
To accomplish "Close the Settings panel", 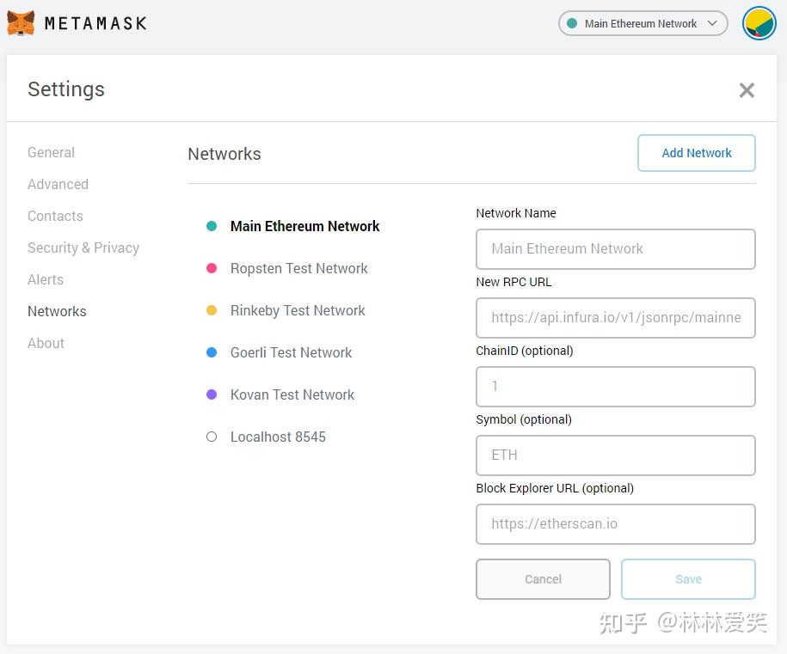I will tap(747, 90).
